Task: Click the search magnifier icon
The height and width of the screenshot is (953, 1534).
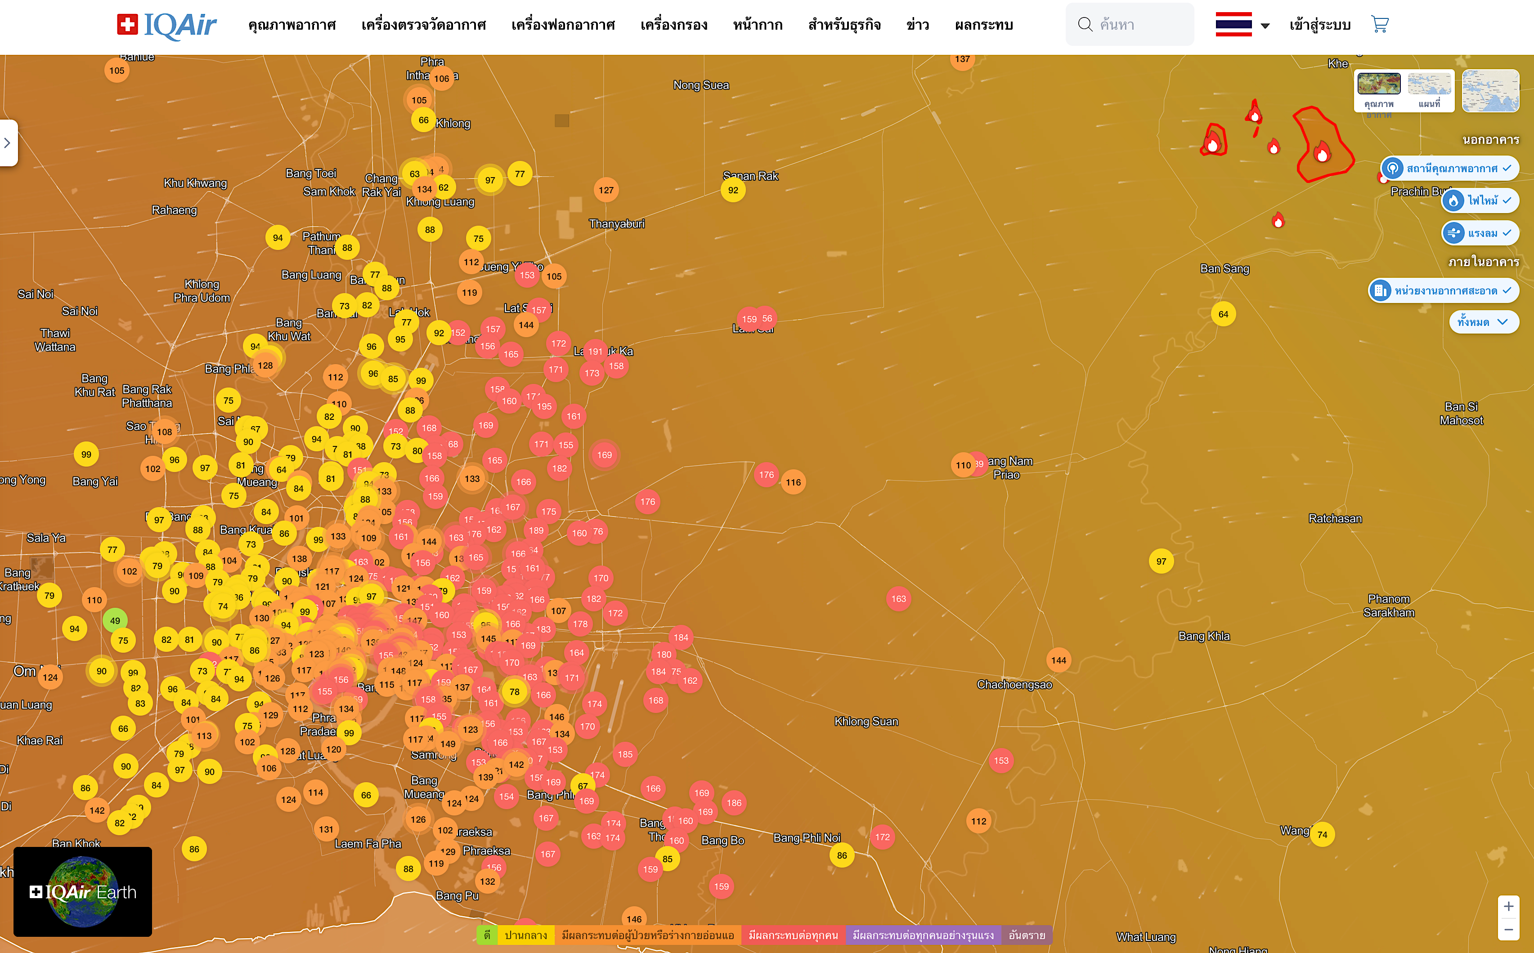Action: pyautogui.click(x=1084, y=25)
